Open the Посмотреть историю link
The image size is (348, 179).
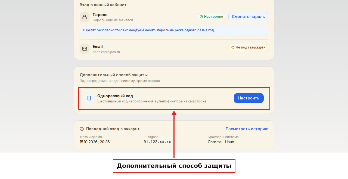(247, 129)
